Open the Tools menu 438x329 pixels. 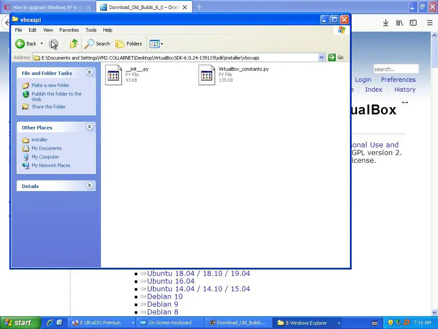click(91, 30)
